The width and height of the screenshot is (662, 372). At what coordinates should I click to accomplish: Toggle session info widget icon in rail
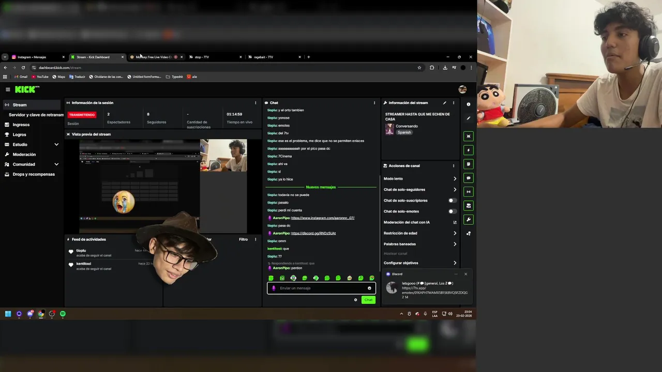click(x=469, y=192)
